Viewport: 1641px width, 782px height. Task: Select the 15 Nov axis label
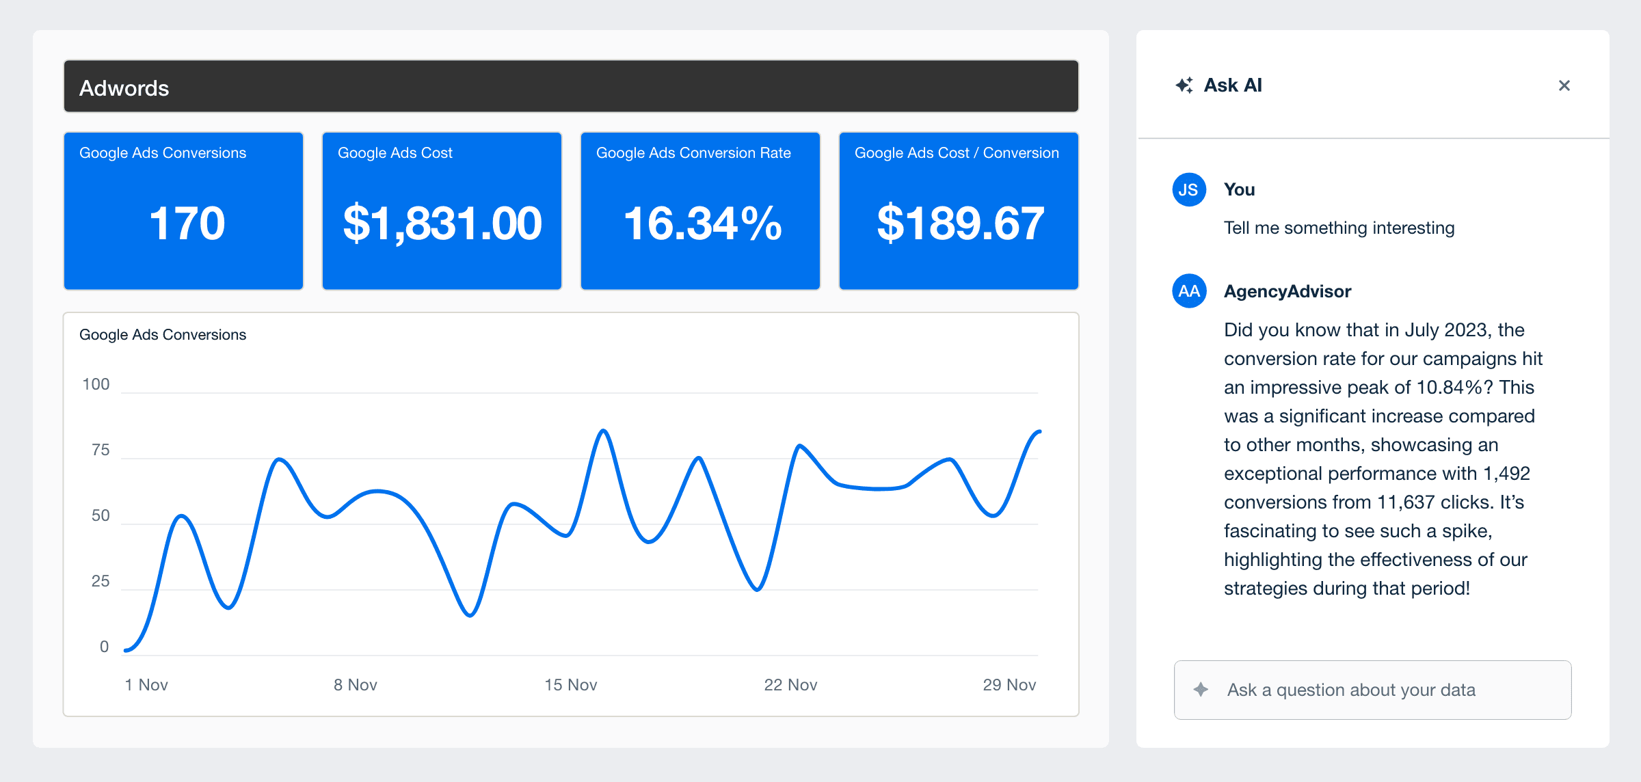click(x=570, y=684)
